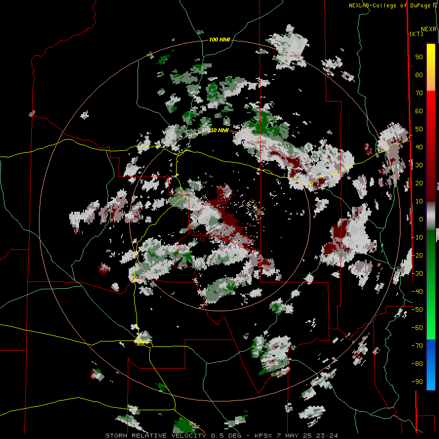Click the positive 60 value on velocity scale
The image size is (439, 439).
pyautogui.click(x=419, y=111)
